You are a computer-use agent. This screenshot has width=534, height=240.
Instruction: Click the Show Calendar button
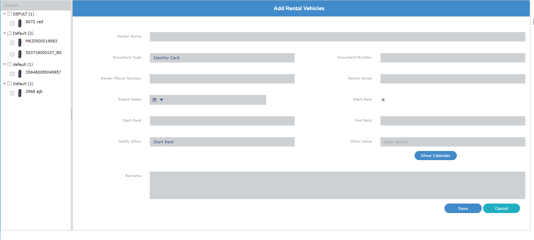coord(435,156)
